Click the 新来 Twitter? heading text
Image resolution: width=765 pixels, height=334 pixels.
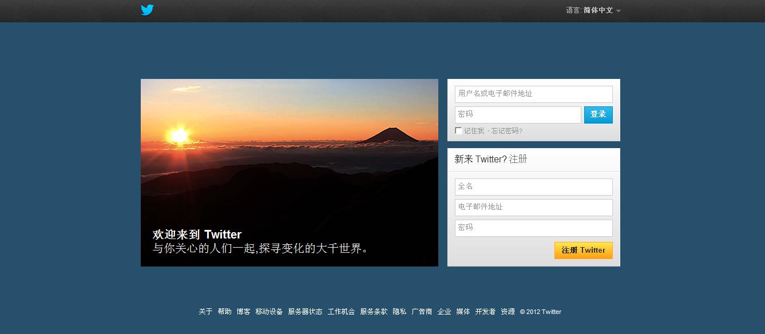coord(481,159)
